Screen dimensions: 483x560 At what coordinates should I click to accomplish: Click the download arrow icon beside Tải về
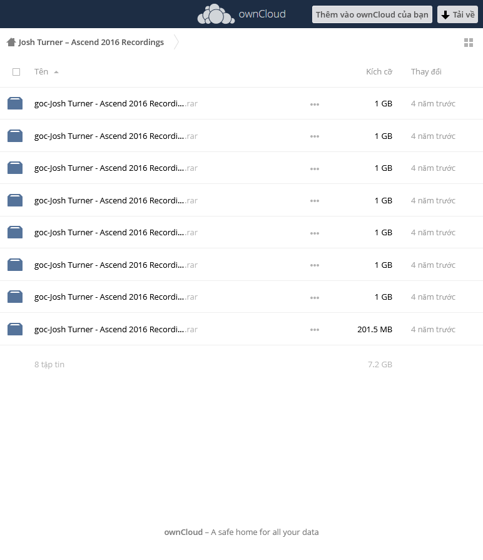[445, 14]
